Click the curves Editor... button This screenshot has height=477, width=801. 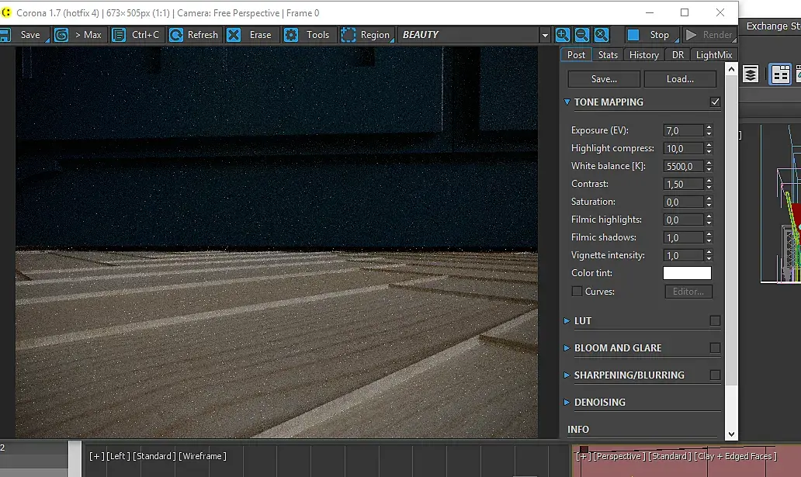click(688, 292)
